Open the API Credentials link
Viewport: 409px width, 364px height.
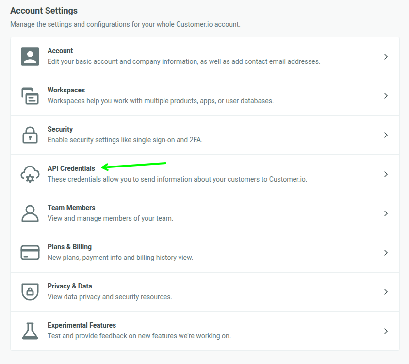coord(71,168)
